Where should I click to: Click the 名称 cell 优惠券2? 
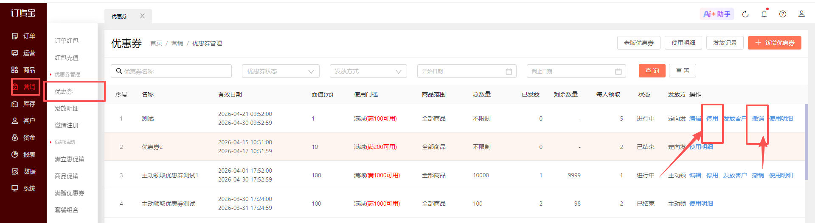152,147
